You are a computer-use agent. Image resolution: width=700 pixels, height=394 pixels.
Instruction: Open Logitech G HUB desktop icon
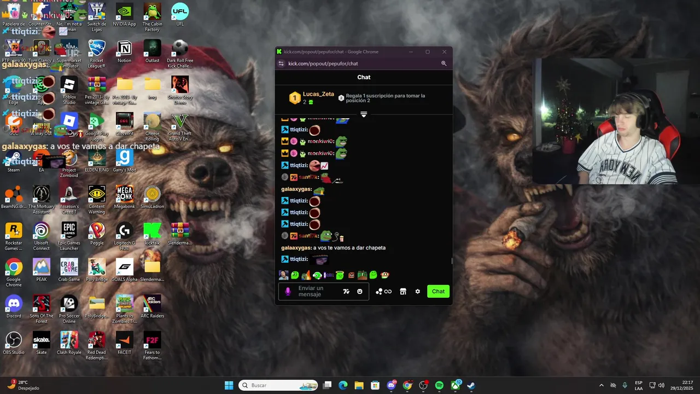125,236
